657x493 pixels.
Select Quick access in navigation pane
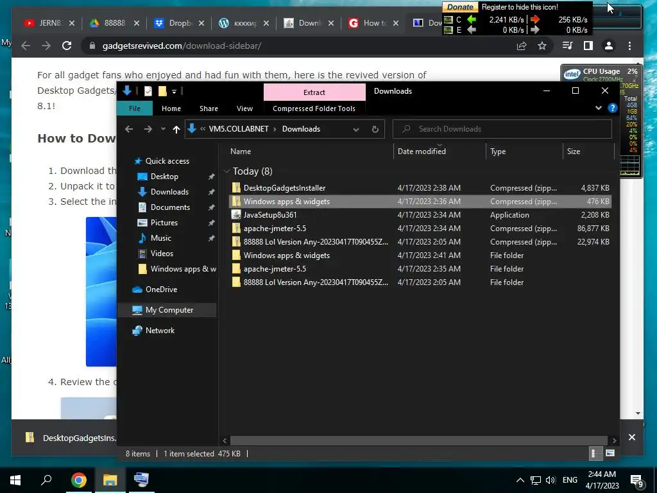(167, 161)
